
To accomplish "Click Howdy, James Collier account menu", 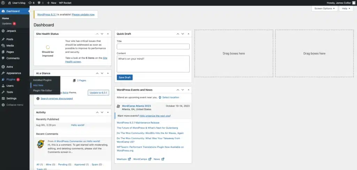I will [x=341, y=3].
